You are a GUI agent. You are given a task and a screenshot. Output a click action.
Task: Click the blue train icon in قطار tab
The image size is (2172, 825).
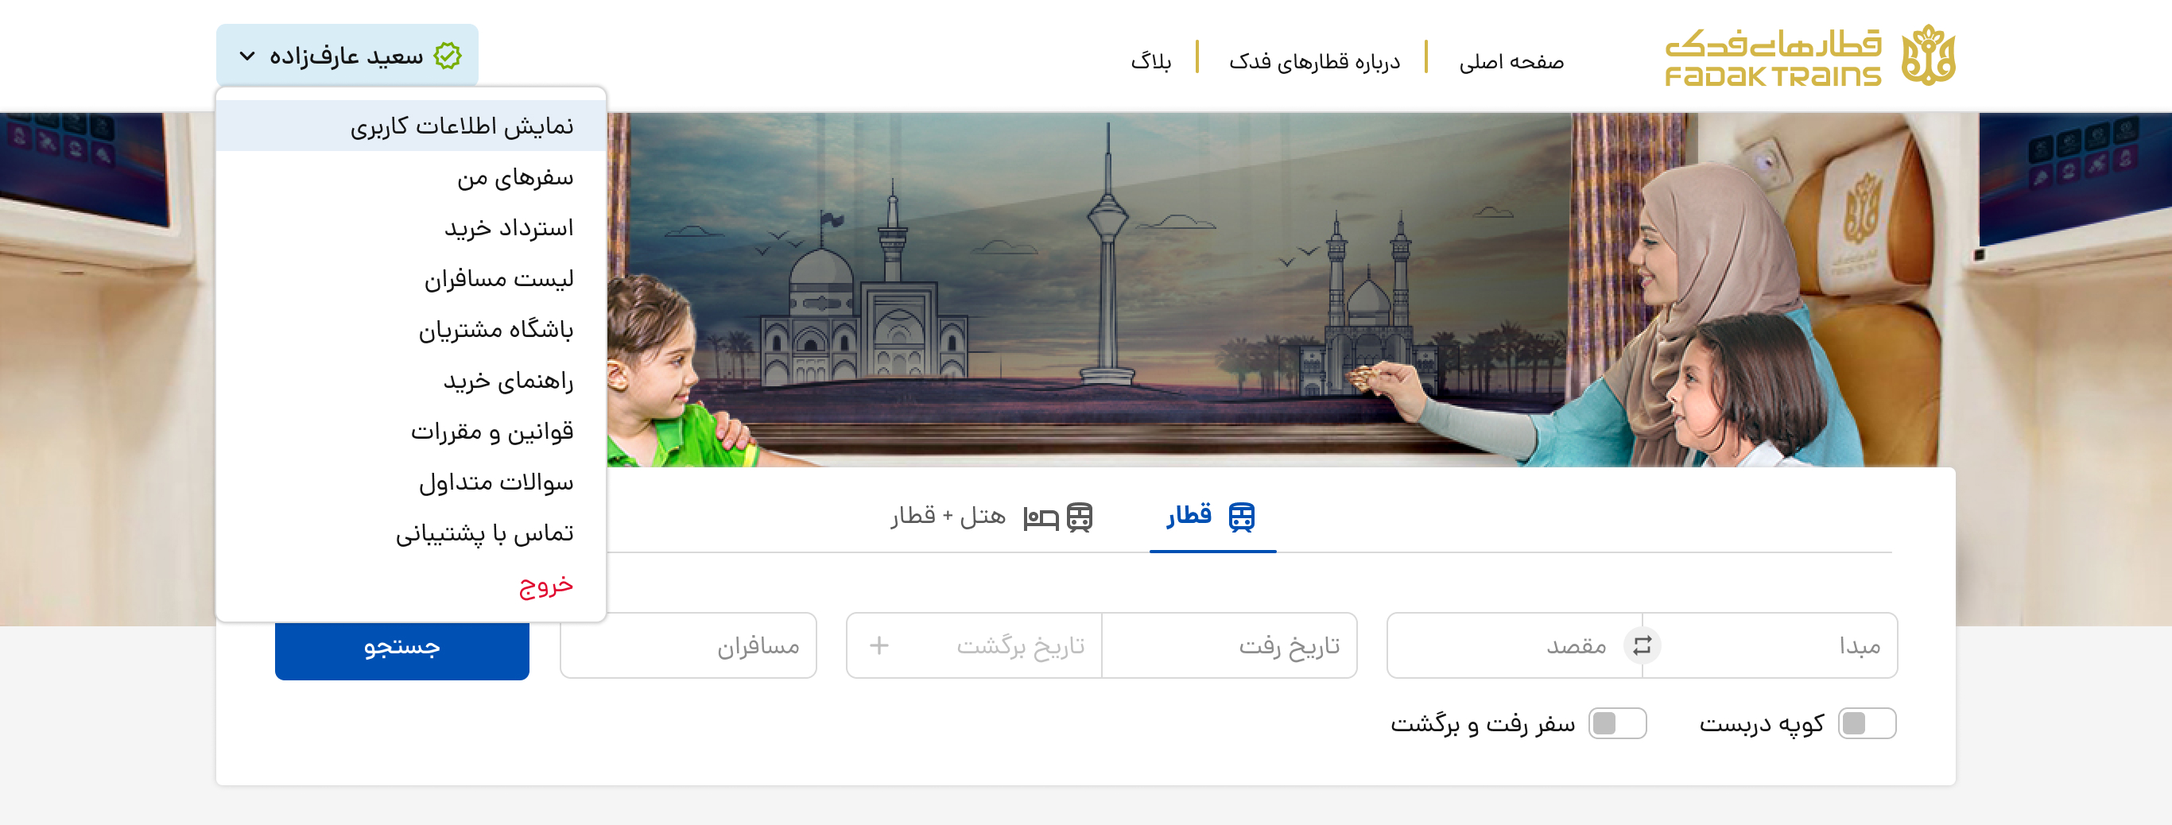point(1241,517)
